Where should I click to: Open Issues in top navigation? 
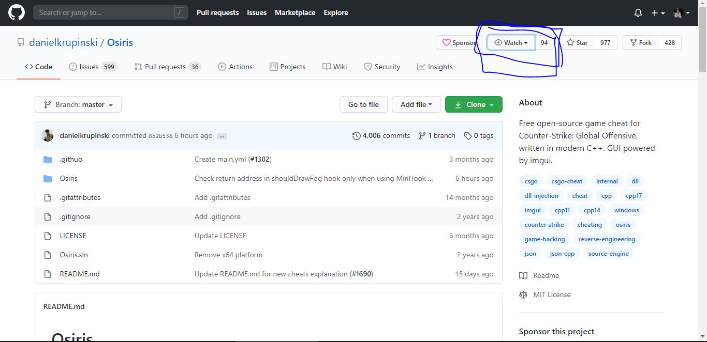257,12
